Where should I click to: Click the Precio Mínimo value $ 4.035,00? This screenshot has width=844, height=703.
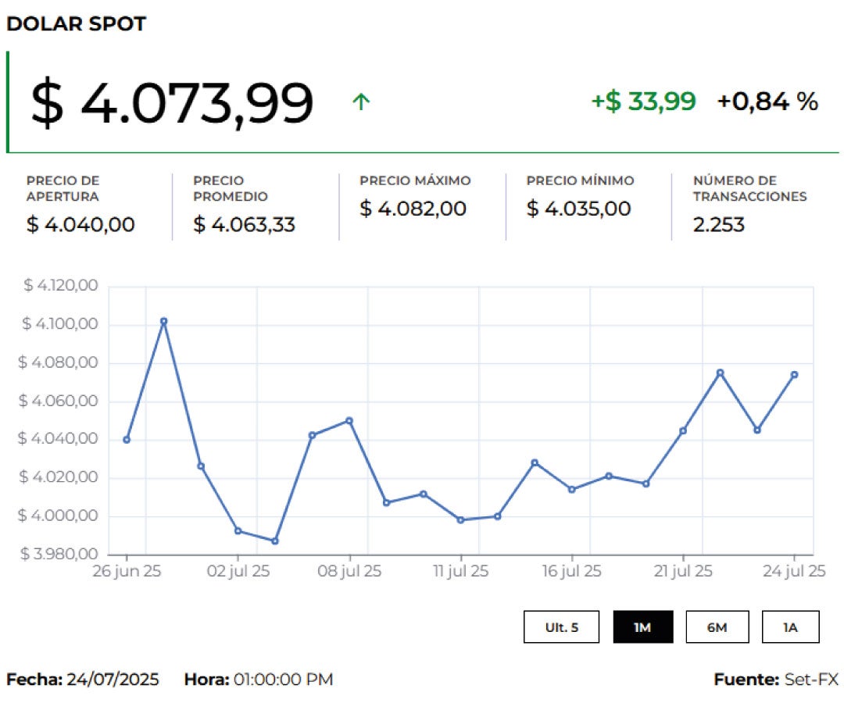(x=578, y=209)
